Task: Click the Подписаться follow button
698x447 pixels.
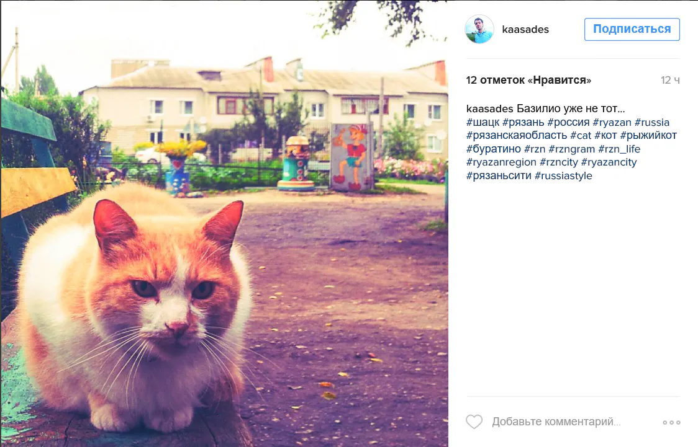Action: 632,29
